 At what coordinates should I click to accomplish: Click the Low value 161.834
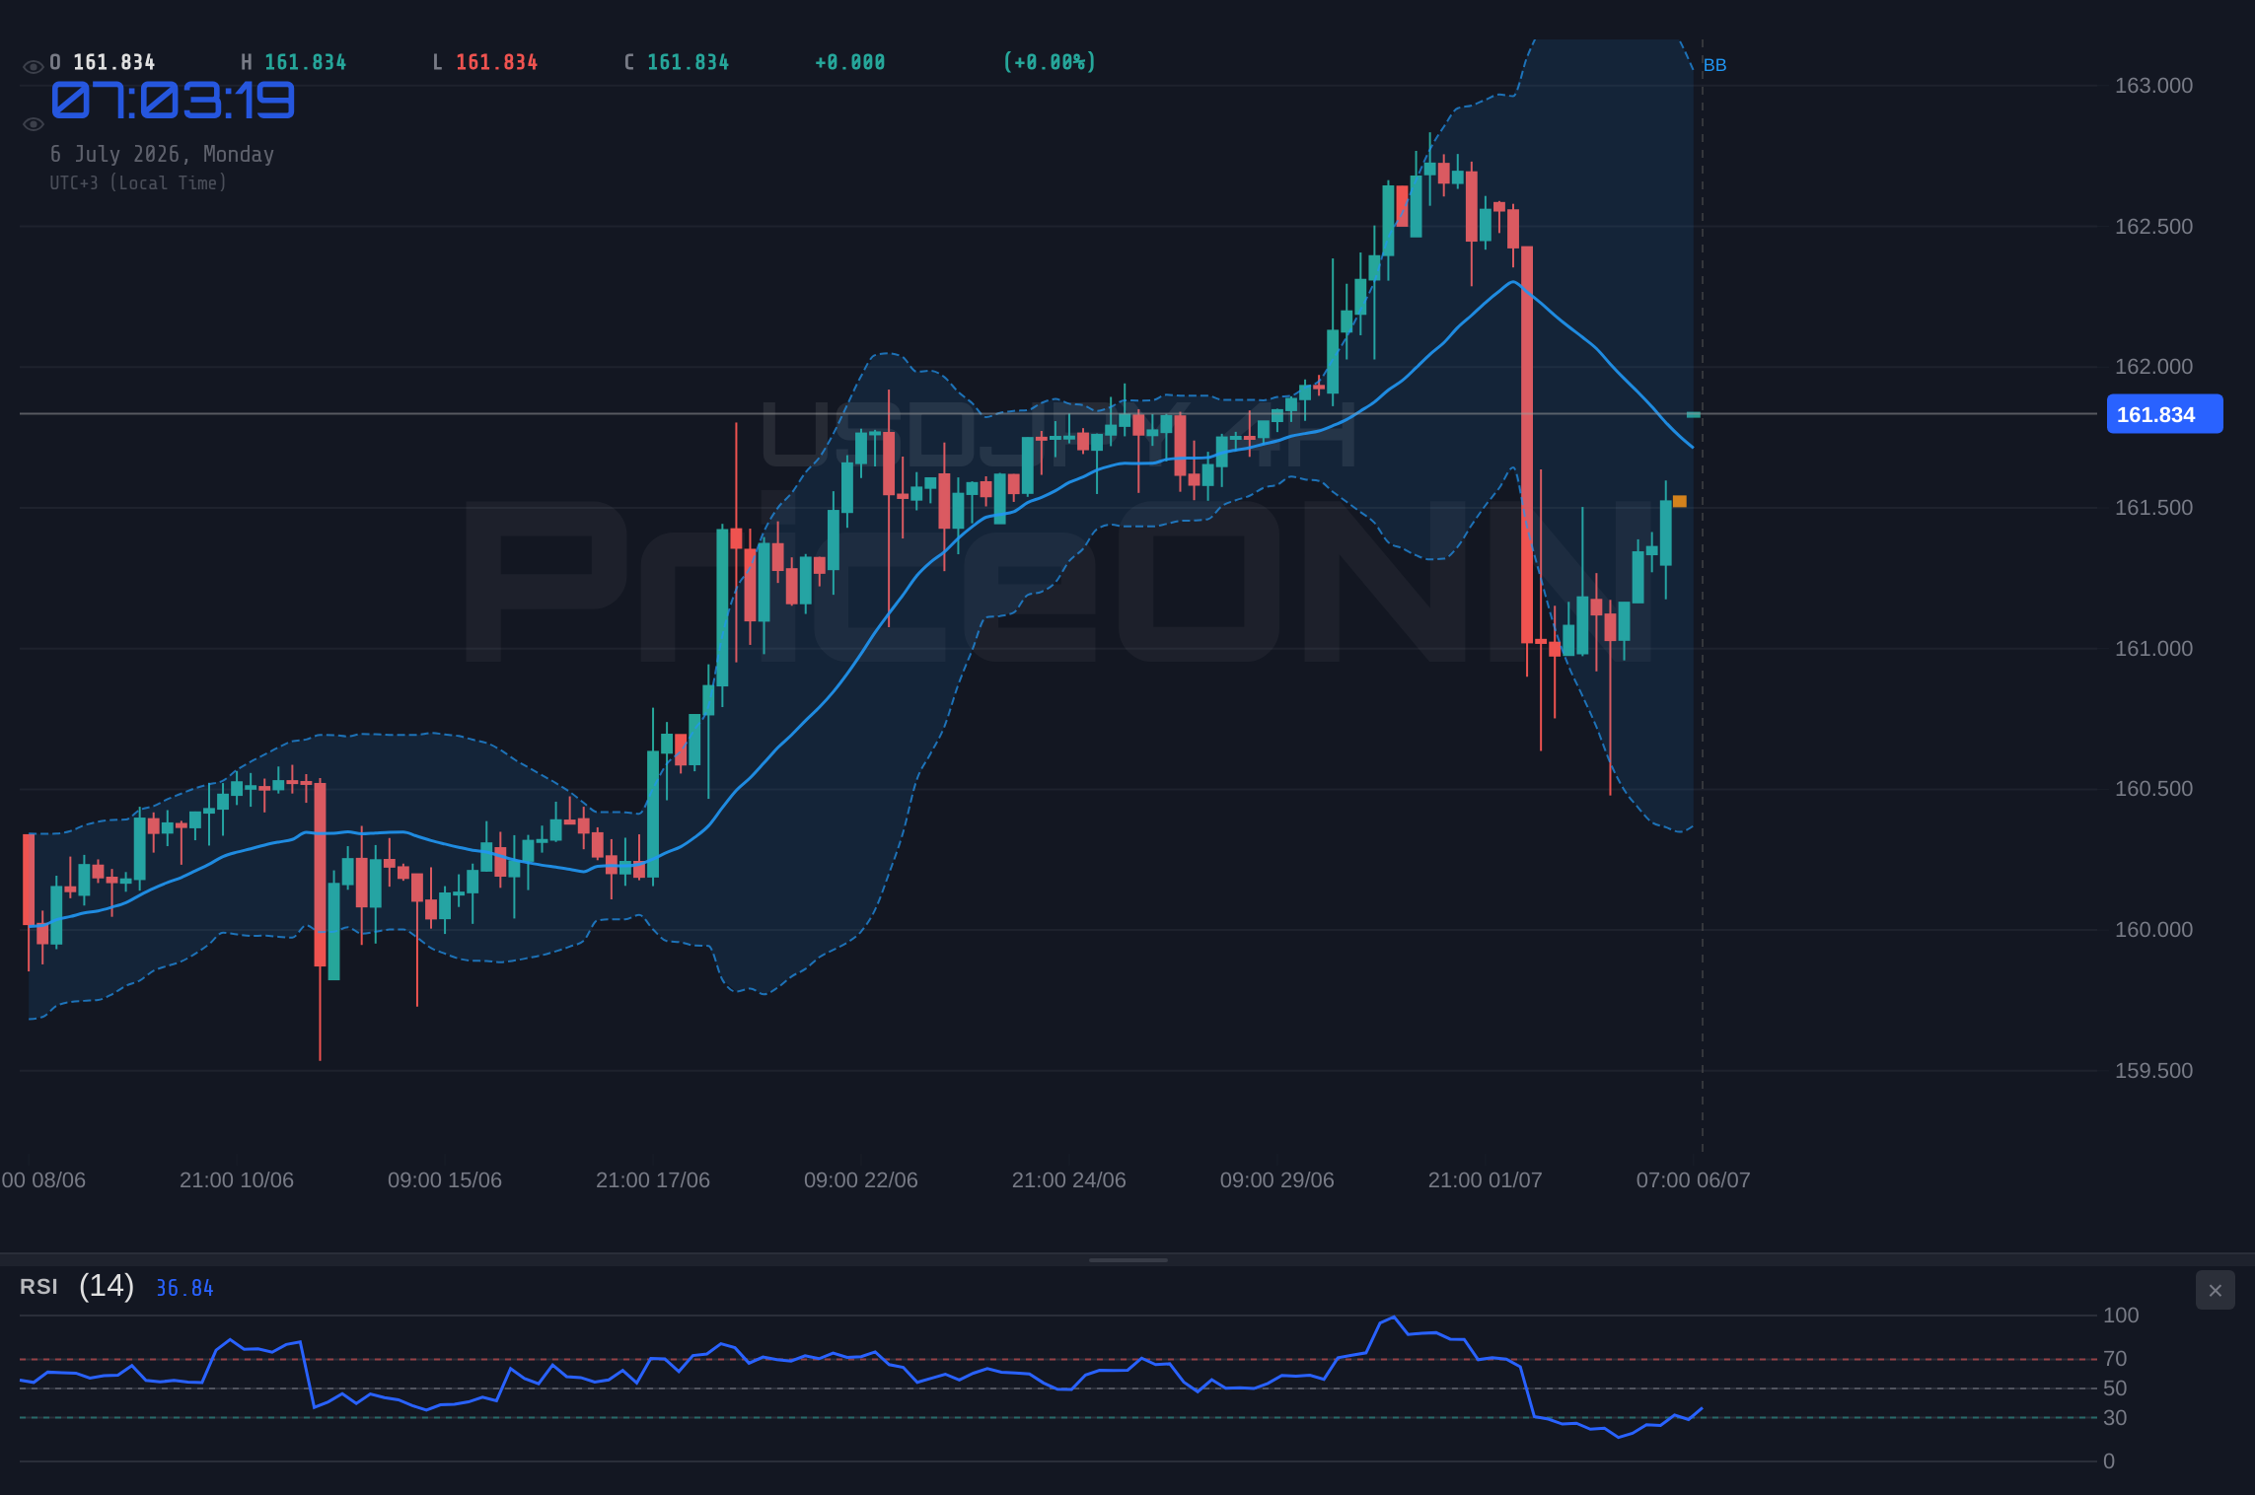coord(496,62)
